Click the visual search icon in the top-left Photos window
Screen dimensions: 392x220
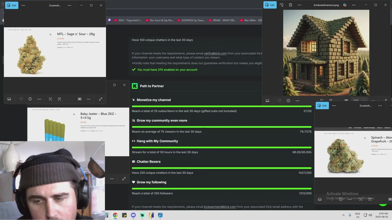(51, 99)
